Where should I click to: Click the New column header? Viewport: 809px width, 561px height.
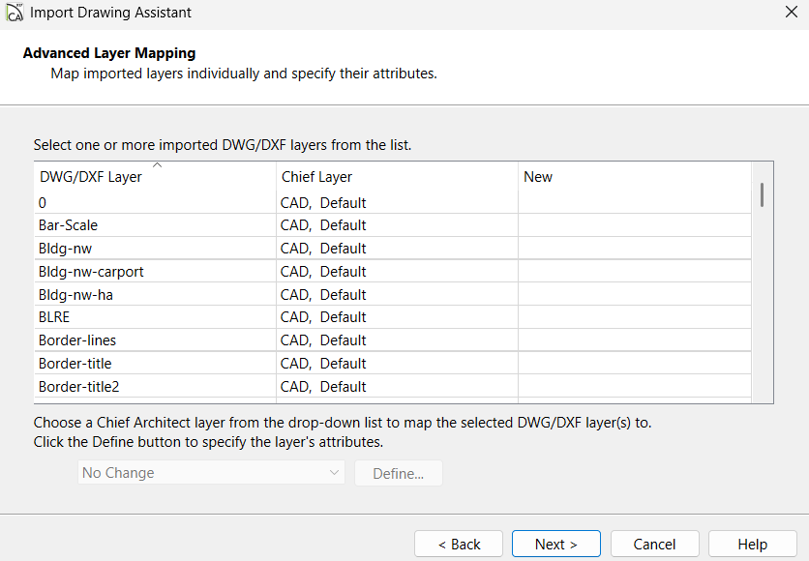[x=538, y=177]
